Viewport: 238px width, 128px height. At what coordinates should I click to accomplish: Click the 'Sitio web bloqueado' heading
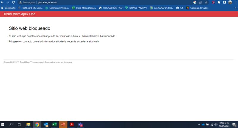pyautogui.click(x=29, y=28)
